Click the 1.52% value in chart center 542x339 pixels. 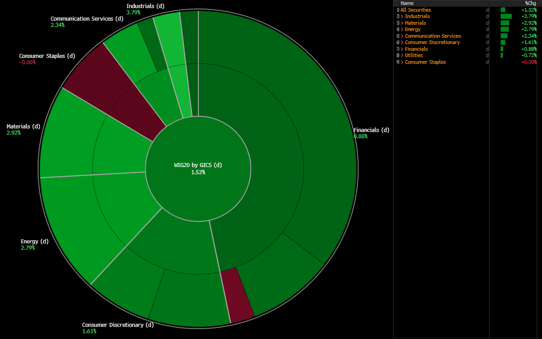[x=198, y=172]
